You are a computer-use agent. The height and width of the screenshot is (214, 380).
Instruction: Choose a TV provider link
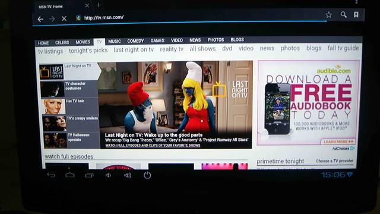tap(334, 161)
